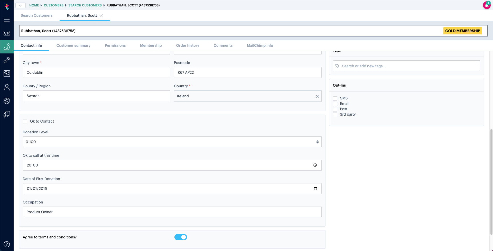The image size is (493, 251).
Task: Open the feedback icon in sidebar
Action: (7, 114)
